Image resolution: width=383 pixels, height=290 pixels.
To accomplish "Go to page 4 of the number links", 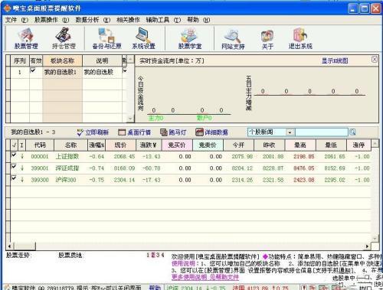I will [x=162, y=255].
